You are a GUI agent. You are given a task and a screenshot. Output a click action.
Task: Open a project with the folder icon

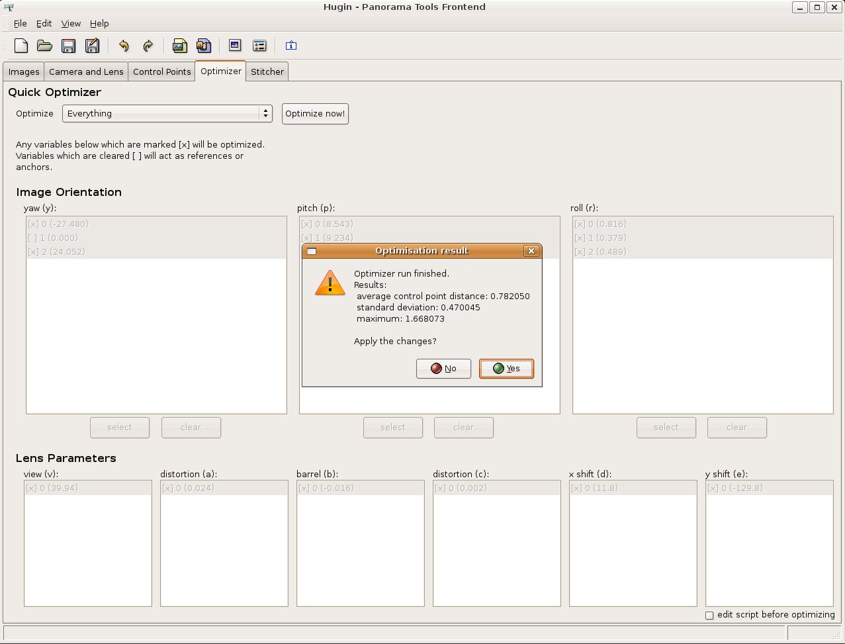coord(44,46)
